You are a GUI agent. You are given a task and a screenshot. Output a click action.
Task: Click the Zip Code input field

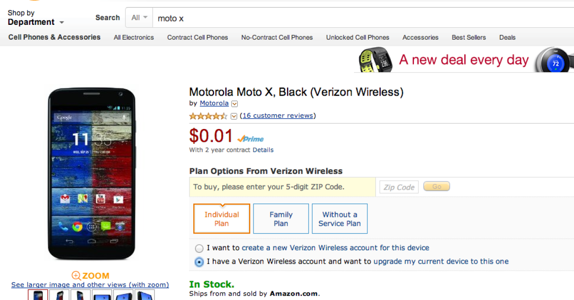(399, 187)
